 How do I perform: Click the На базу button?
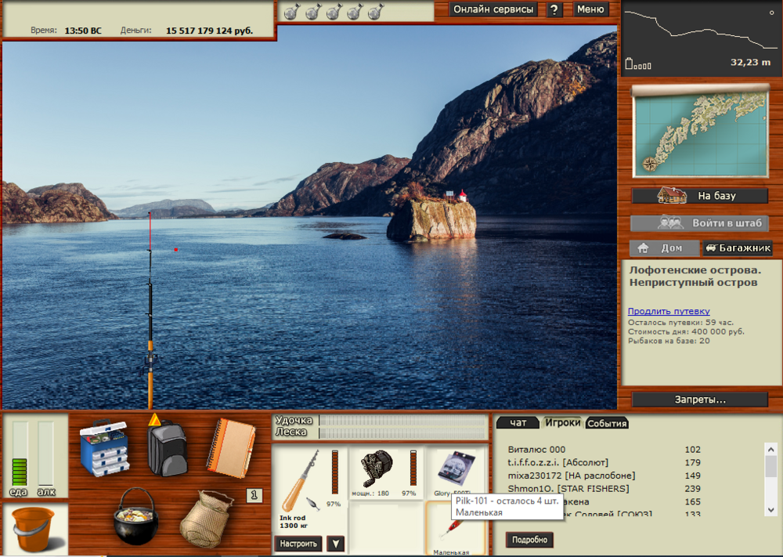click(701, 196)
